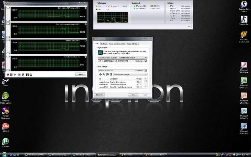Adjust the bottom slider handle of Core temperature graph
Image resolution: width=251 pixels, height=157 pixels.
tap(8, 70)
